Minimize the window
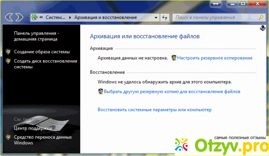The height and width of the screenshot is (156, 269). point(233,4)
